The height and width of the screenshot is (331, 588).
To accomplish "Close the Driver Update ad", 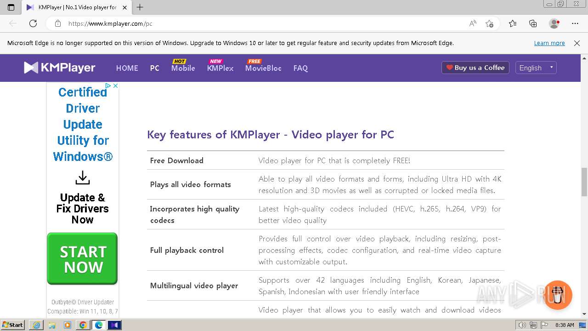I will [115, 86].
